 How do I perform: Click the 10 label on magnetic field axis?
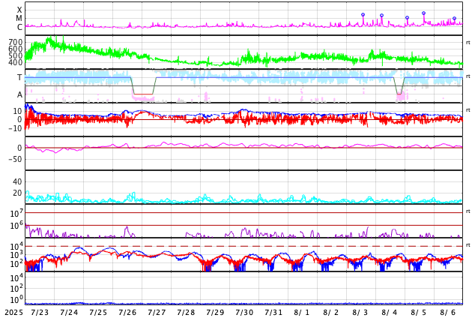(17, 111)
